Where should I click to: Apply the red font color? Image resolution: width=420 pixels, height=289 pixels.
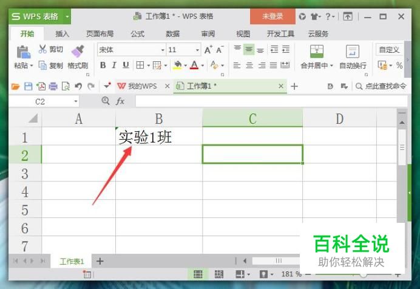pyautogui.click(x=194, y=65)
